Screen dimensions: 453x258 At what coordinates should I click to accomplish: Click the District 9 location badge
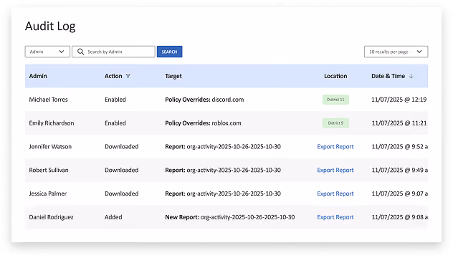[335, 123]
